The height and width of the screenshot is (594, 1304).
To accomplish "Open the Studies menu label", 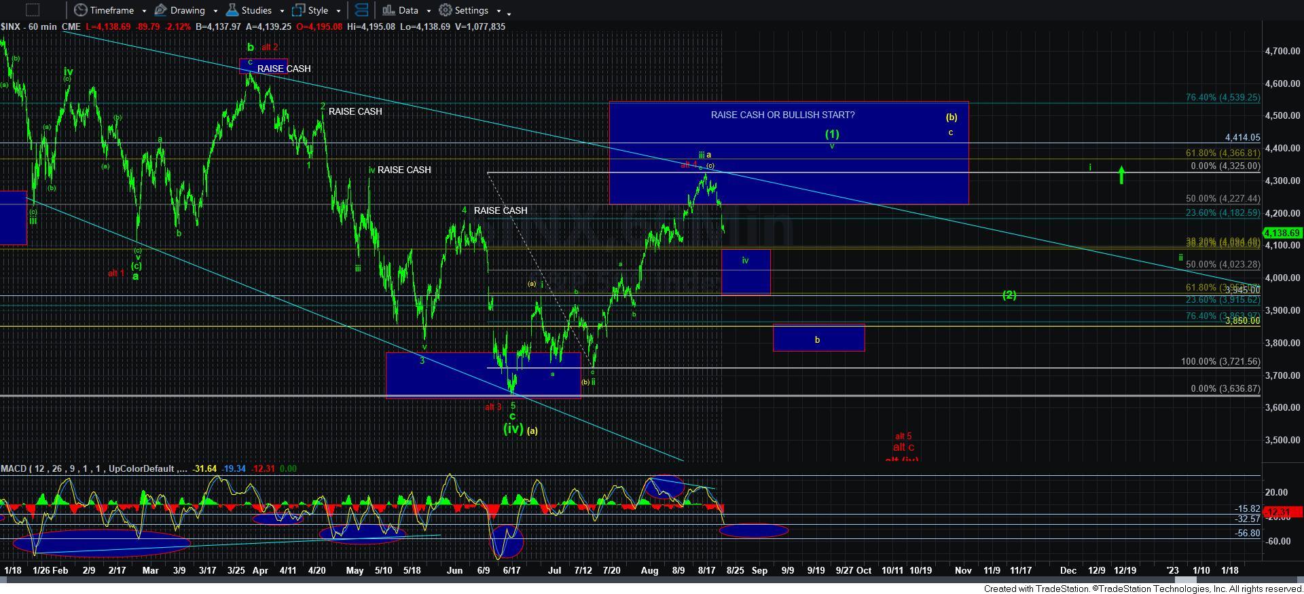I will 257,10.
